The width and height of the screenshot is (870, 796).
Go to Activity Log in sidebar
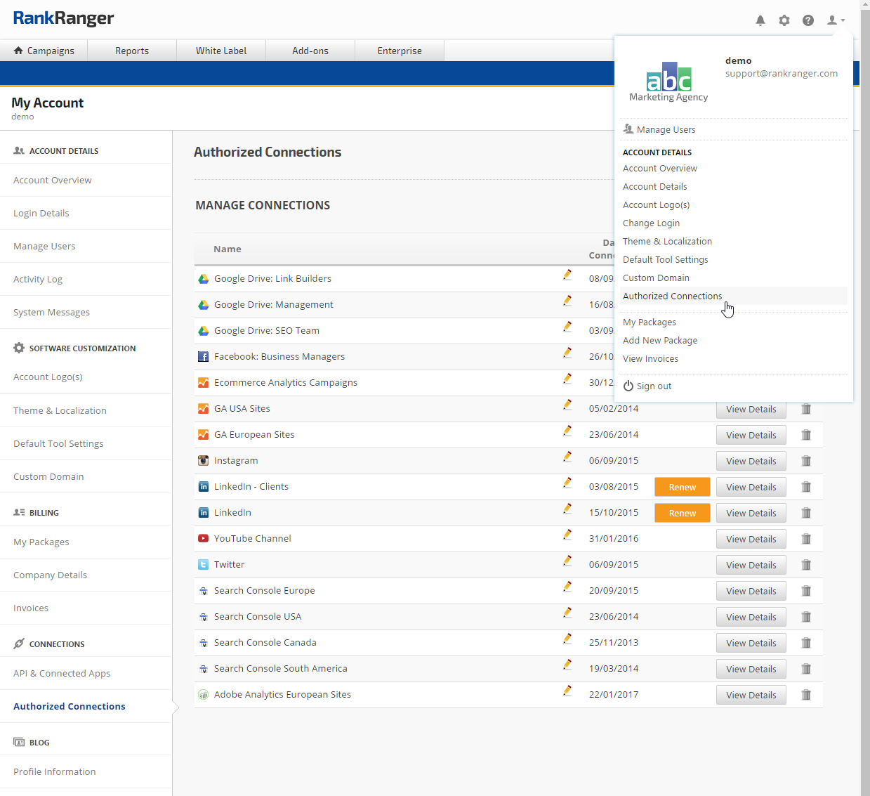click(x=38, y=279)
